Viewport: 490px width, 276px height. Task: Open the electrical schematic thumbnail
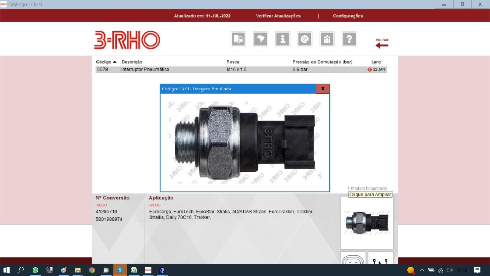(380, 259)
